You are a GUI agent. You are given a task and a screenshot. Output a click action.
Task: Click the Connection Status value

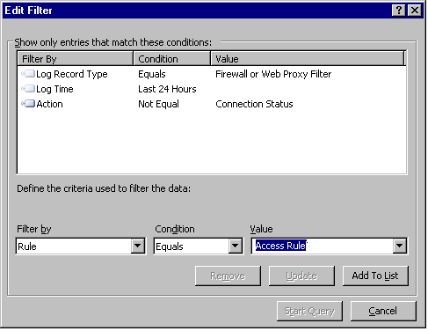pos(254,104)
